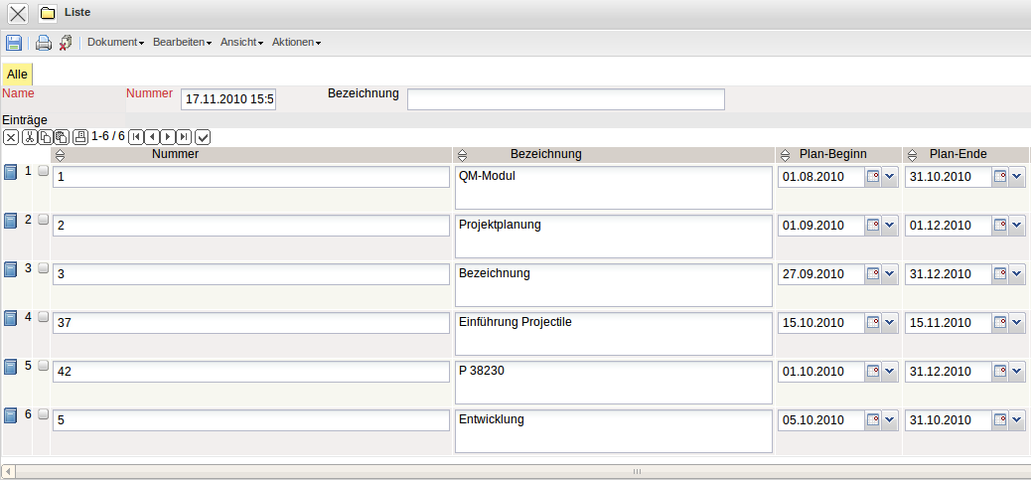
Task: Tick the checkbox for row 1
Action: (x=43, y=171)
